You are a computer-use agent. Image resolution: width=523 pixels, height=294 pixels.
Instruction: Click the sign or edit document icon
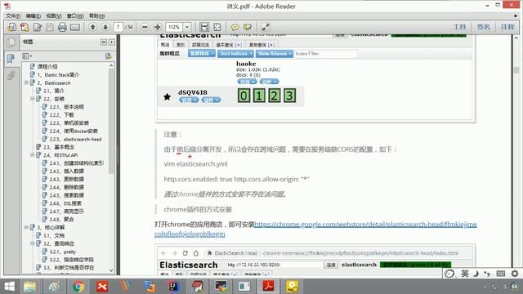click(x=38, y=27)
